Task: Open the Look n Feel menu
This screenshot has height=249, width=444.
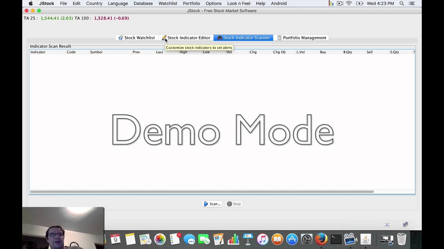Action: pyautogui.click(x=239, y=3)
